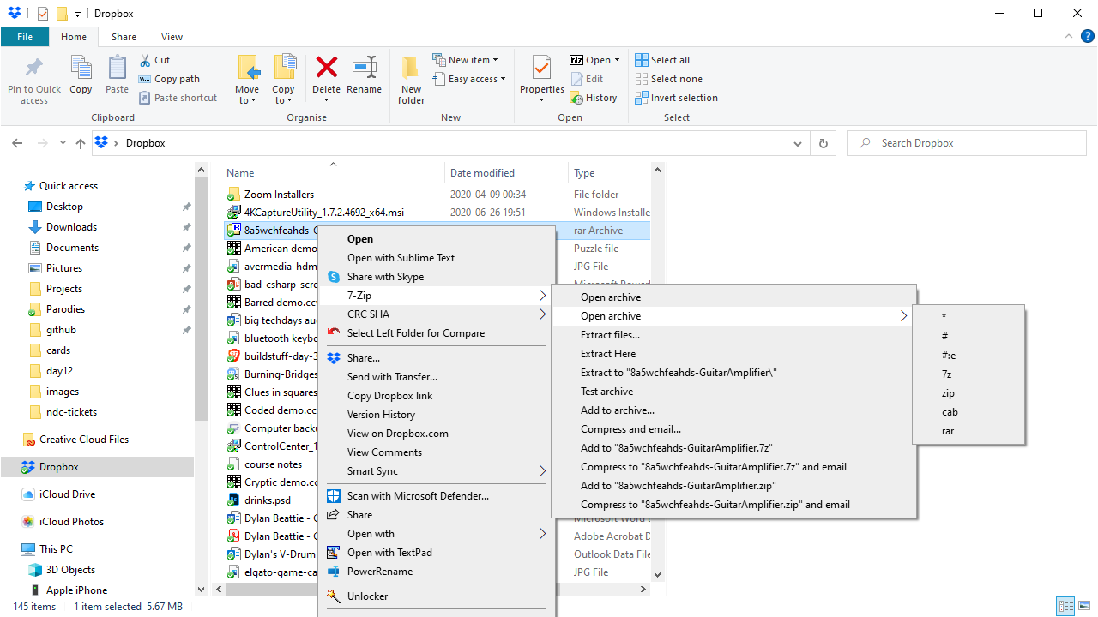The height and width of the screenshot is (617, 1098).
Task: Click the Search Dropbox field
Action: (x=967, y=143)
